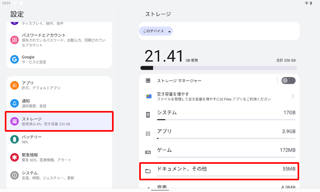Tap the ドキュメント folder icon
Screen dimensions: 320x192
[x=148, y=171]
